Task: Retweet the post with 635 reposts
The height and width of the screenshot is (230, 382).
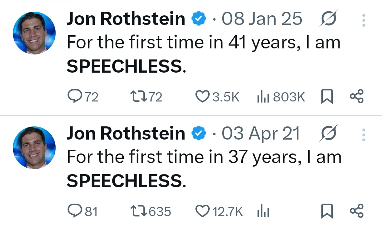Action: tap(137, 211)
